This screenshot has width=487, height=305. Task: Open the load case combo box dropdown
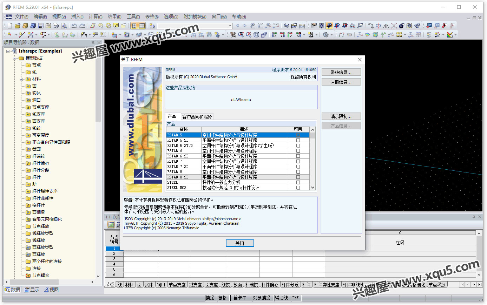230,26
